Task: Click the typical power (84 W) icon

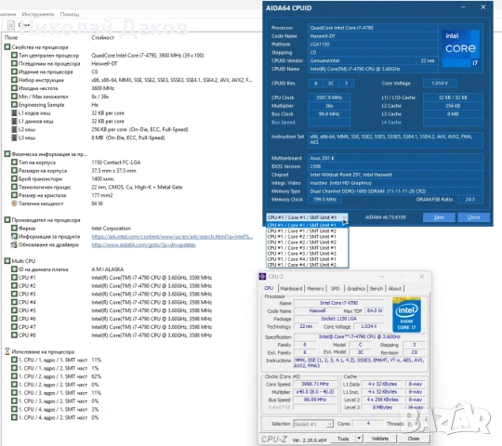Action: click(14, 203)
